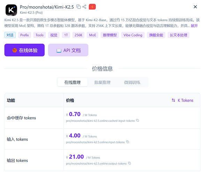Click the 视觉 tag

pos(54,35)
